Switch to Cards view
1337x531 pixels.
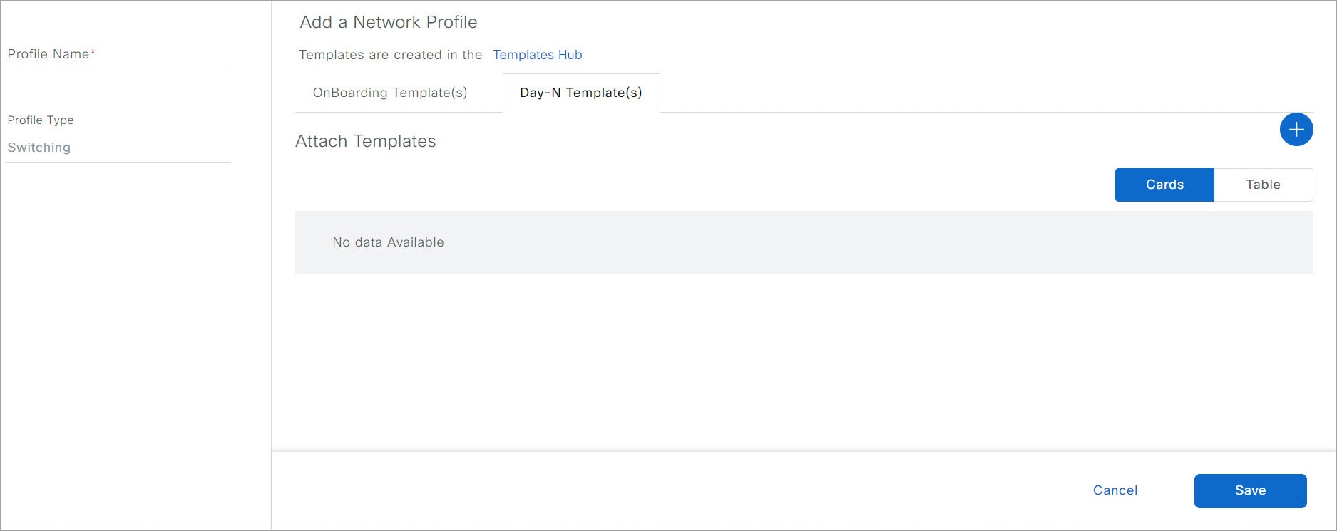click(x=1164, y=185)
